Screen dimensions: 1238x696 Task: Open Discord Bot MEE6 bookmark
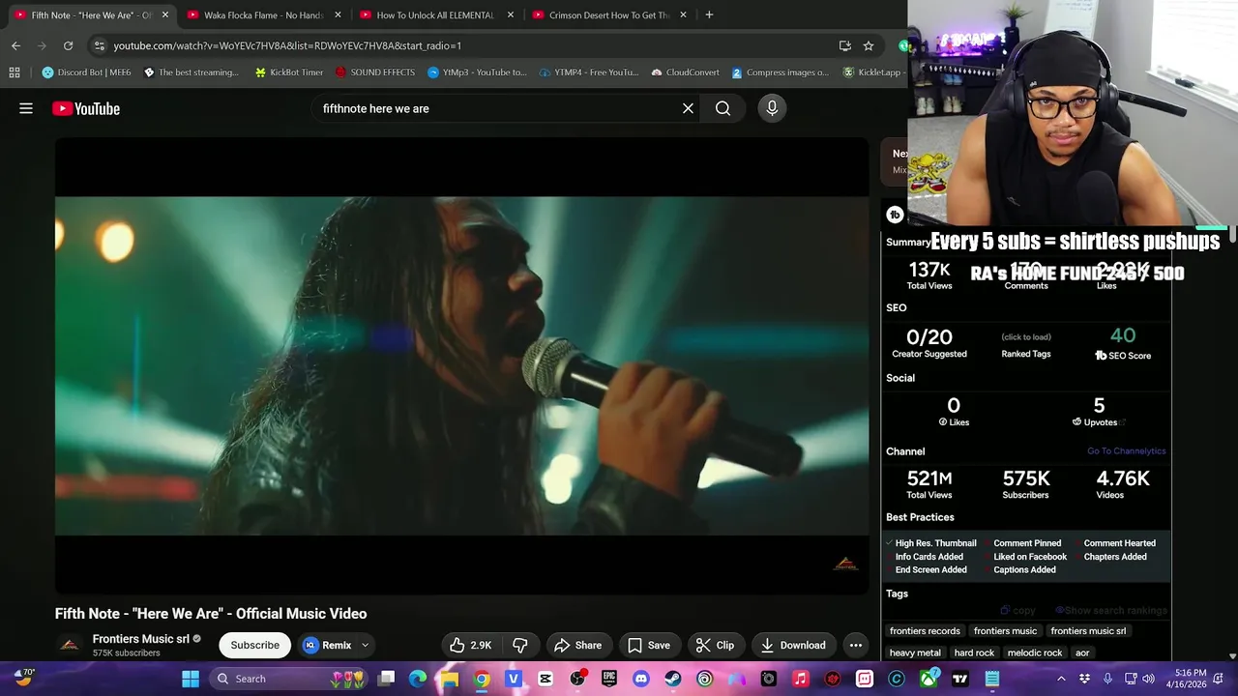click(x=86, y=72)
